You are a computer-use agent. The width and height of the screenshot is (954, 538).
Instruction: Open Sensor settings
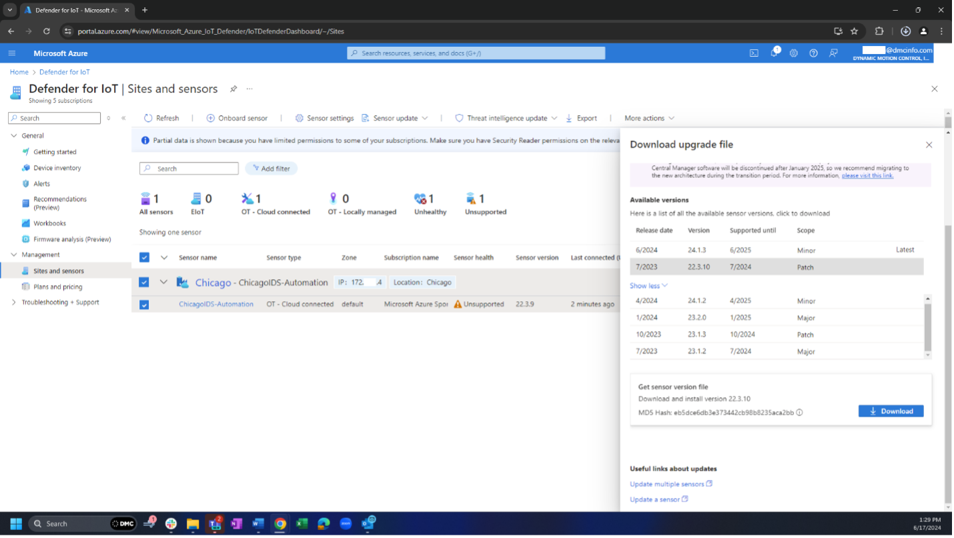[324, 118]
